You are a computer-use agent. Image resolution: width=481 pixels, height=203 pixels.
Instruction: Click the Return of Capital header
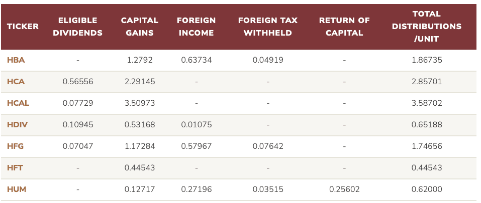point(344,27)
